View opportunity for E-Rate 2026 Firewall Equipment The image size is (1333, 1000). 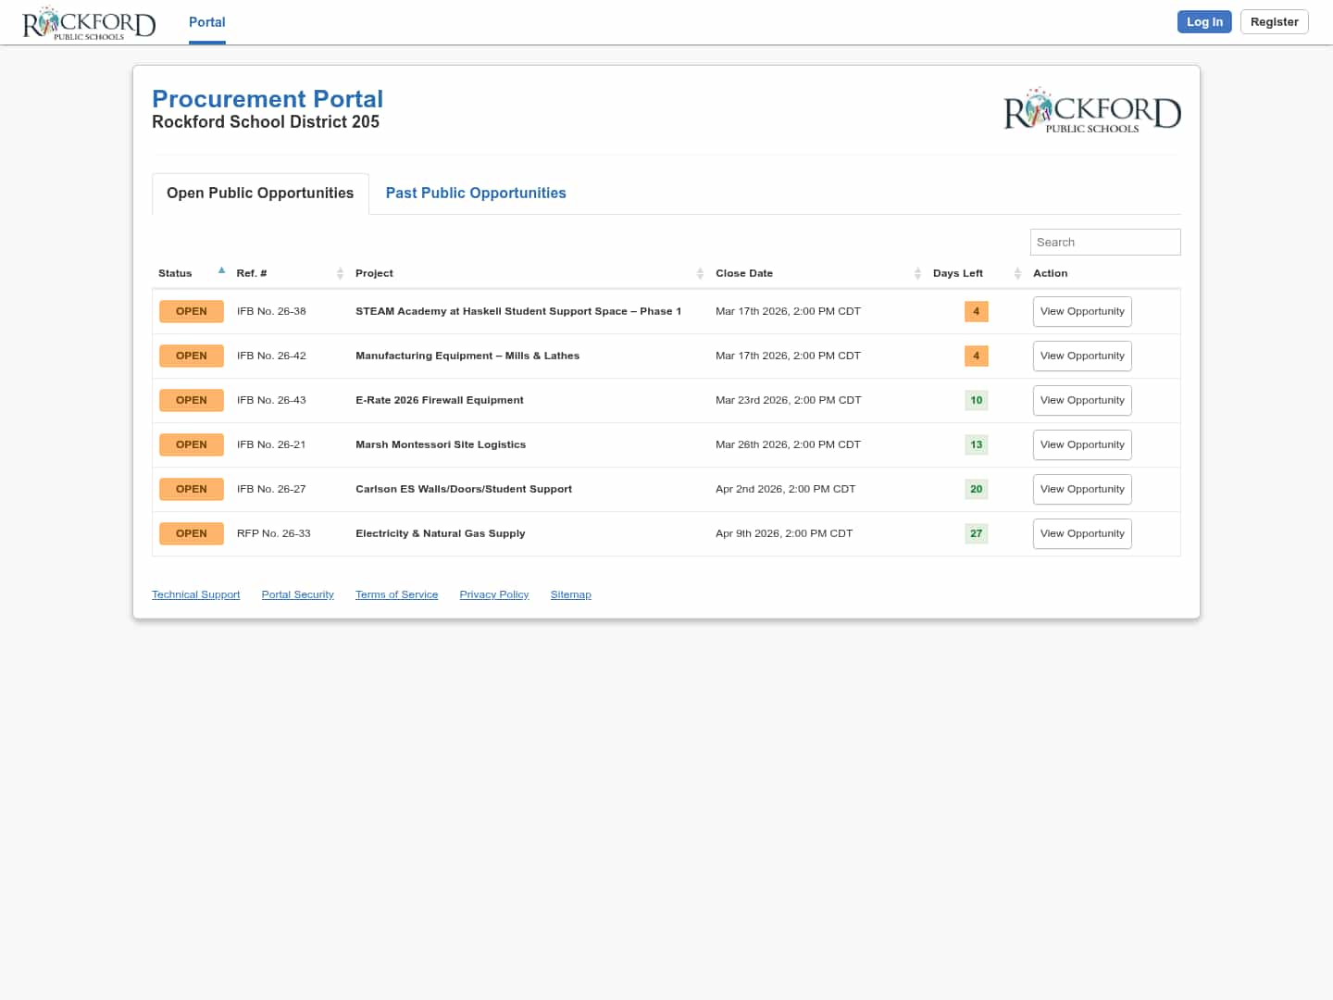pos(1081,400)
